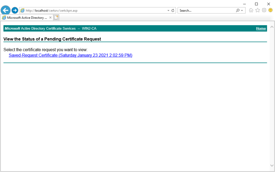Viewport: 275px width, 172px height.
Task: Click the smiley feedback icon
Action: [x=270, y=10]
